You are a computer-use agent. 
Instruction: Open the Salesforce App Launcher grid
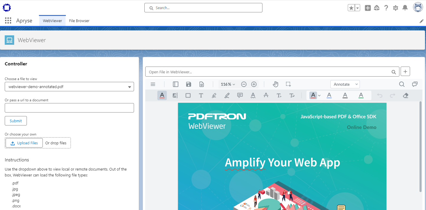(x=8, y=20)
